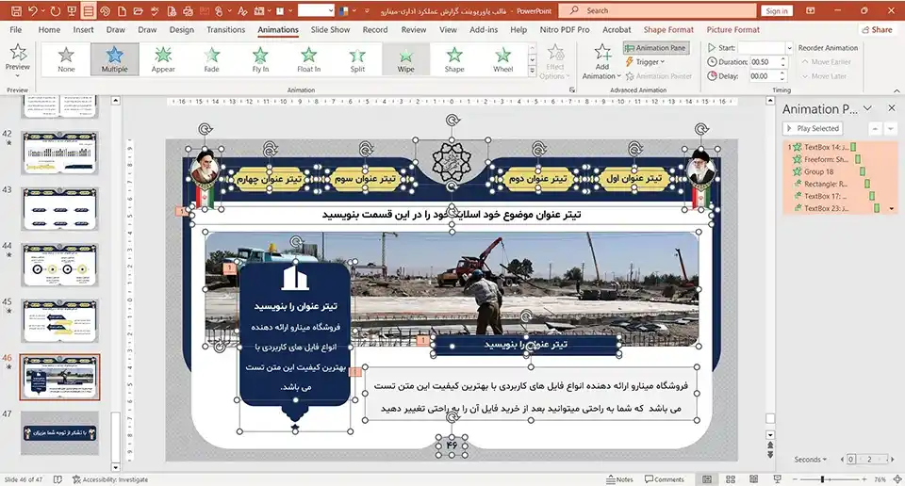This screenshot has width=905, height=486.
Task: Pick the Wheel animation effect
Action: coord(502,59)
